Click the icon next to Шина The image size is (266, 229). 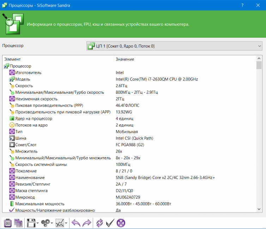click(12, 138)
